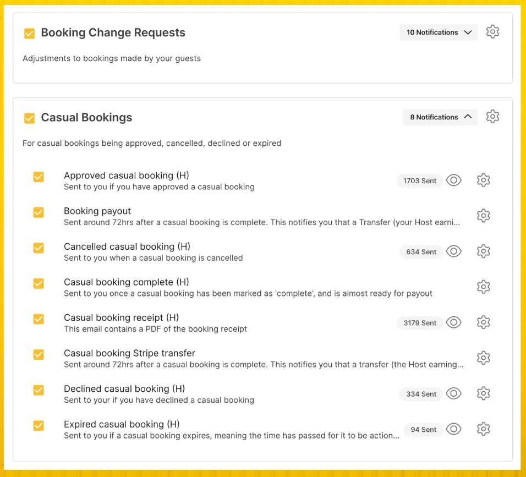Open settings gear for Booking Change Requests
Screen dimensions: 526x477
click(x=492, y=32)
